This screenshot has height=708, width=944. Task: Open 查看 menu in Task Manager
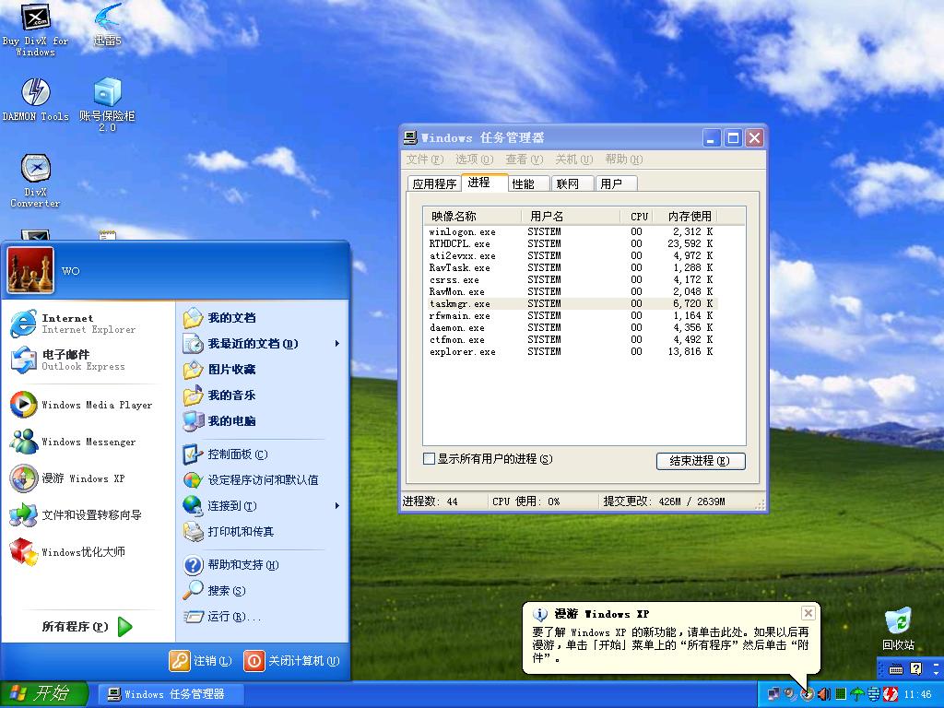pyautogui.click(x=525, y=159)
